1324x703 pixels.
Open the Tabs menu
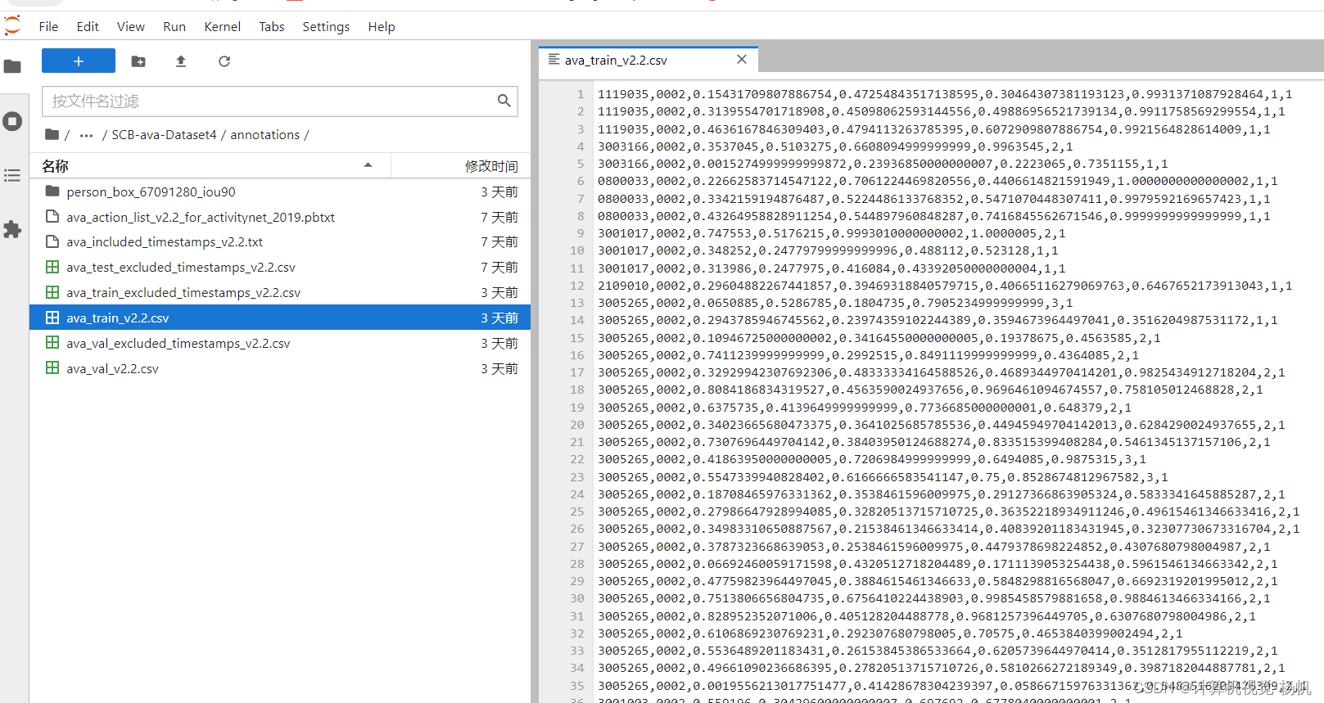point(272,26)
